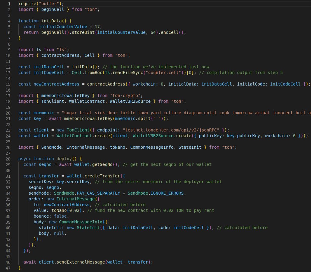Click the endpoint URL string on line 23
The image size is (311, 272).
point(171,130)
